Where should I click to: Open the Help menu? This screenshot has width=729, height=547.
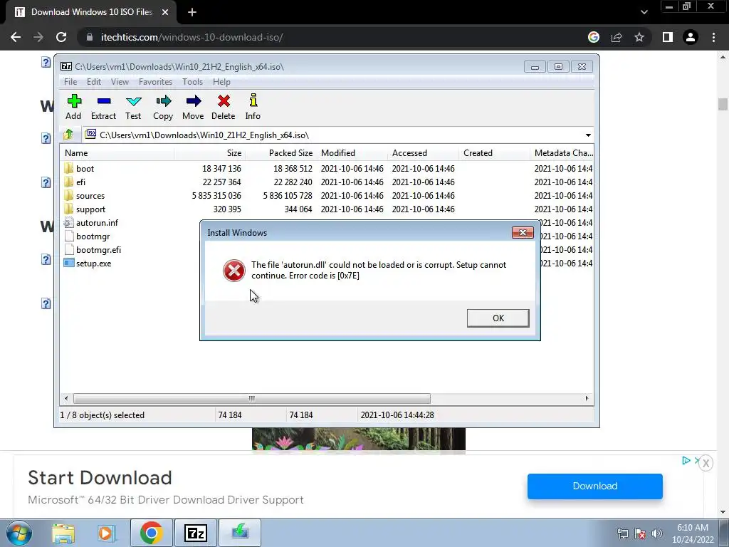tap(221, 82)
